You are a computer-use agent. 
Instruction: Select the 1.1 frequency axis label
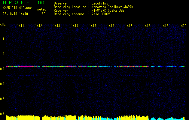click(x=3, y=39)
